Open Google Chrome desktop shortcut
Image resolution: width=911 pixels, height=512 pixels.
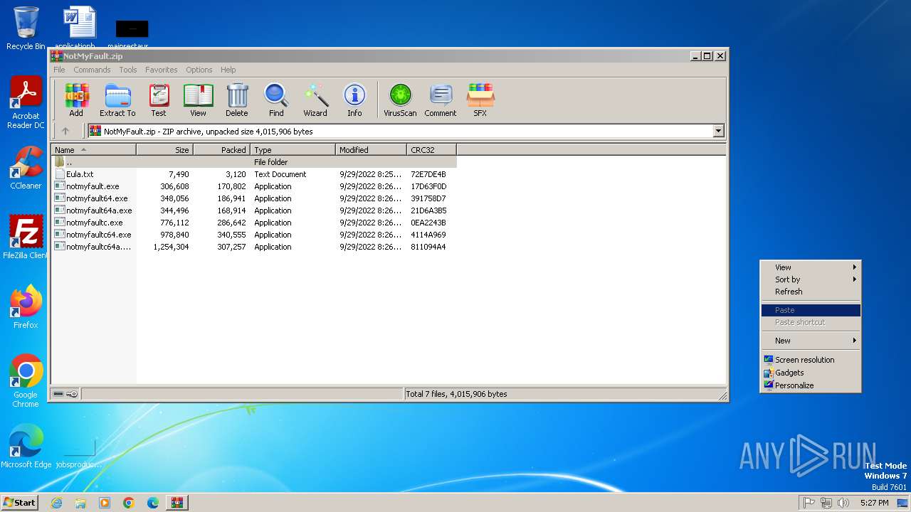(x=26, y=381)
